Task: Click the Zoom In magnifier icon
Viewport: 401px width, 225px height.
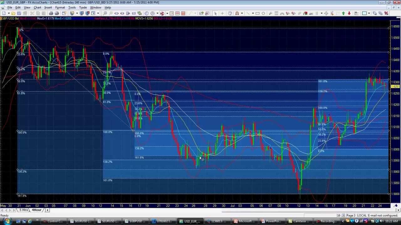Action: pyautogui.click(x=105, y=13)
